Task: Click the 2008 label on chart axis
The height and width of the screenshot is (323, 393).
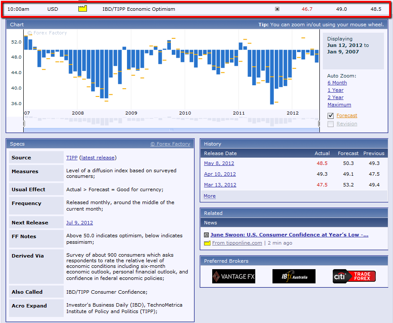Action: pos(78,113)
